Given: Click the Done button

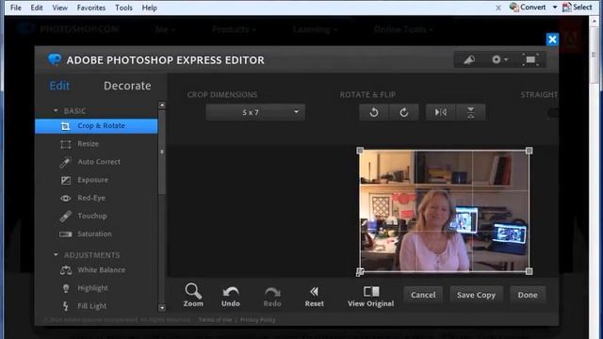Looking at the screenshot, I should (528, 295).
